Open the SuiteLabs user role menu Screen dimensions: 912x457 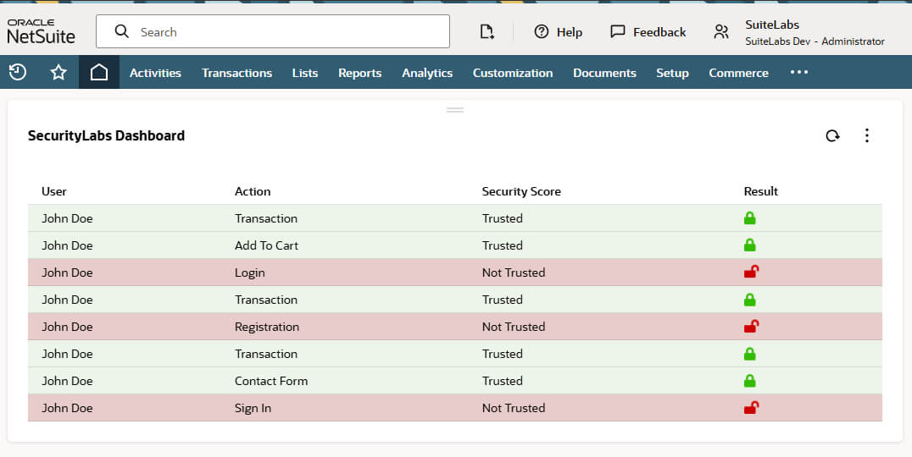pos(800,32)
